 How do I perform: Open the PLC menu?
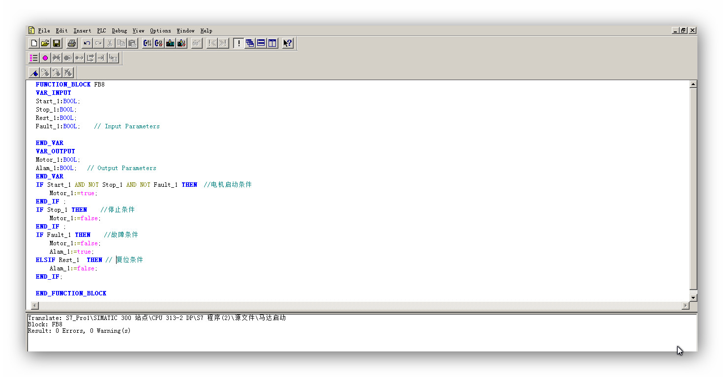[101, 30]
